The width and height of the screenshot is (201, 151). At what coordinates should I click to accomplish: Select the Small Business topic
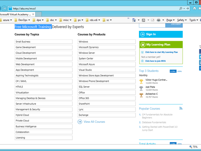pos(43,42)
